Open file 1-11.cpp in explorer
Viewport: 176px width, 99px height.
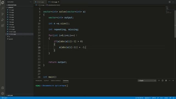click(x=12, y=29)
